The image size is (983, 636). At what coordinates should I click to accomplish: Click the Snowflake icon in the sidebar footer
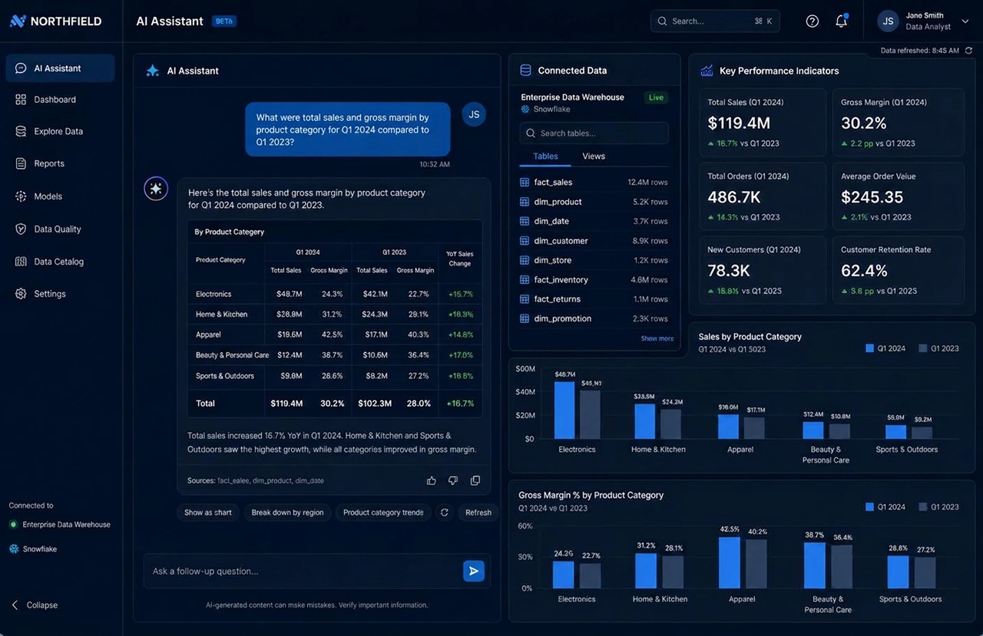tap(13, 549)
